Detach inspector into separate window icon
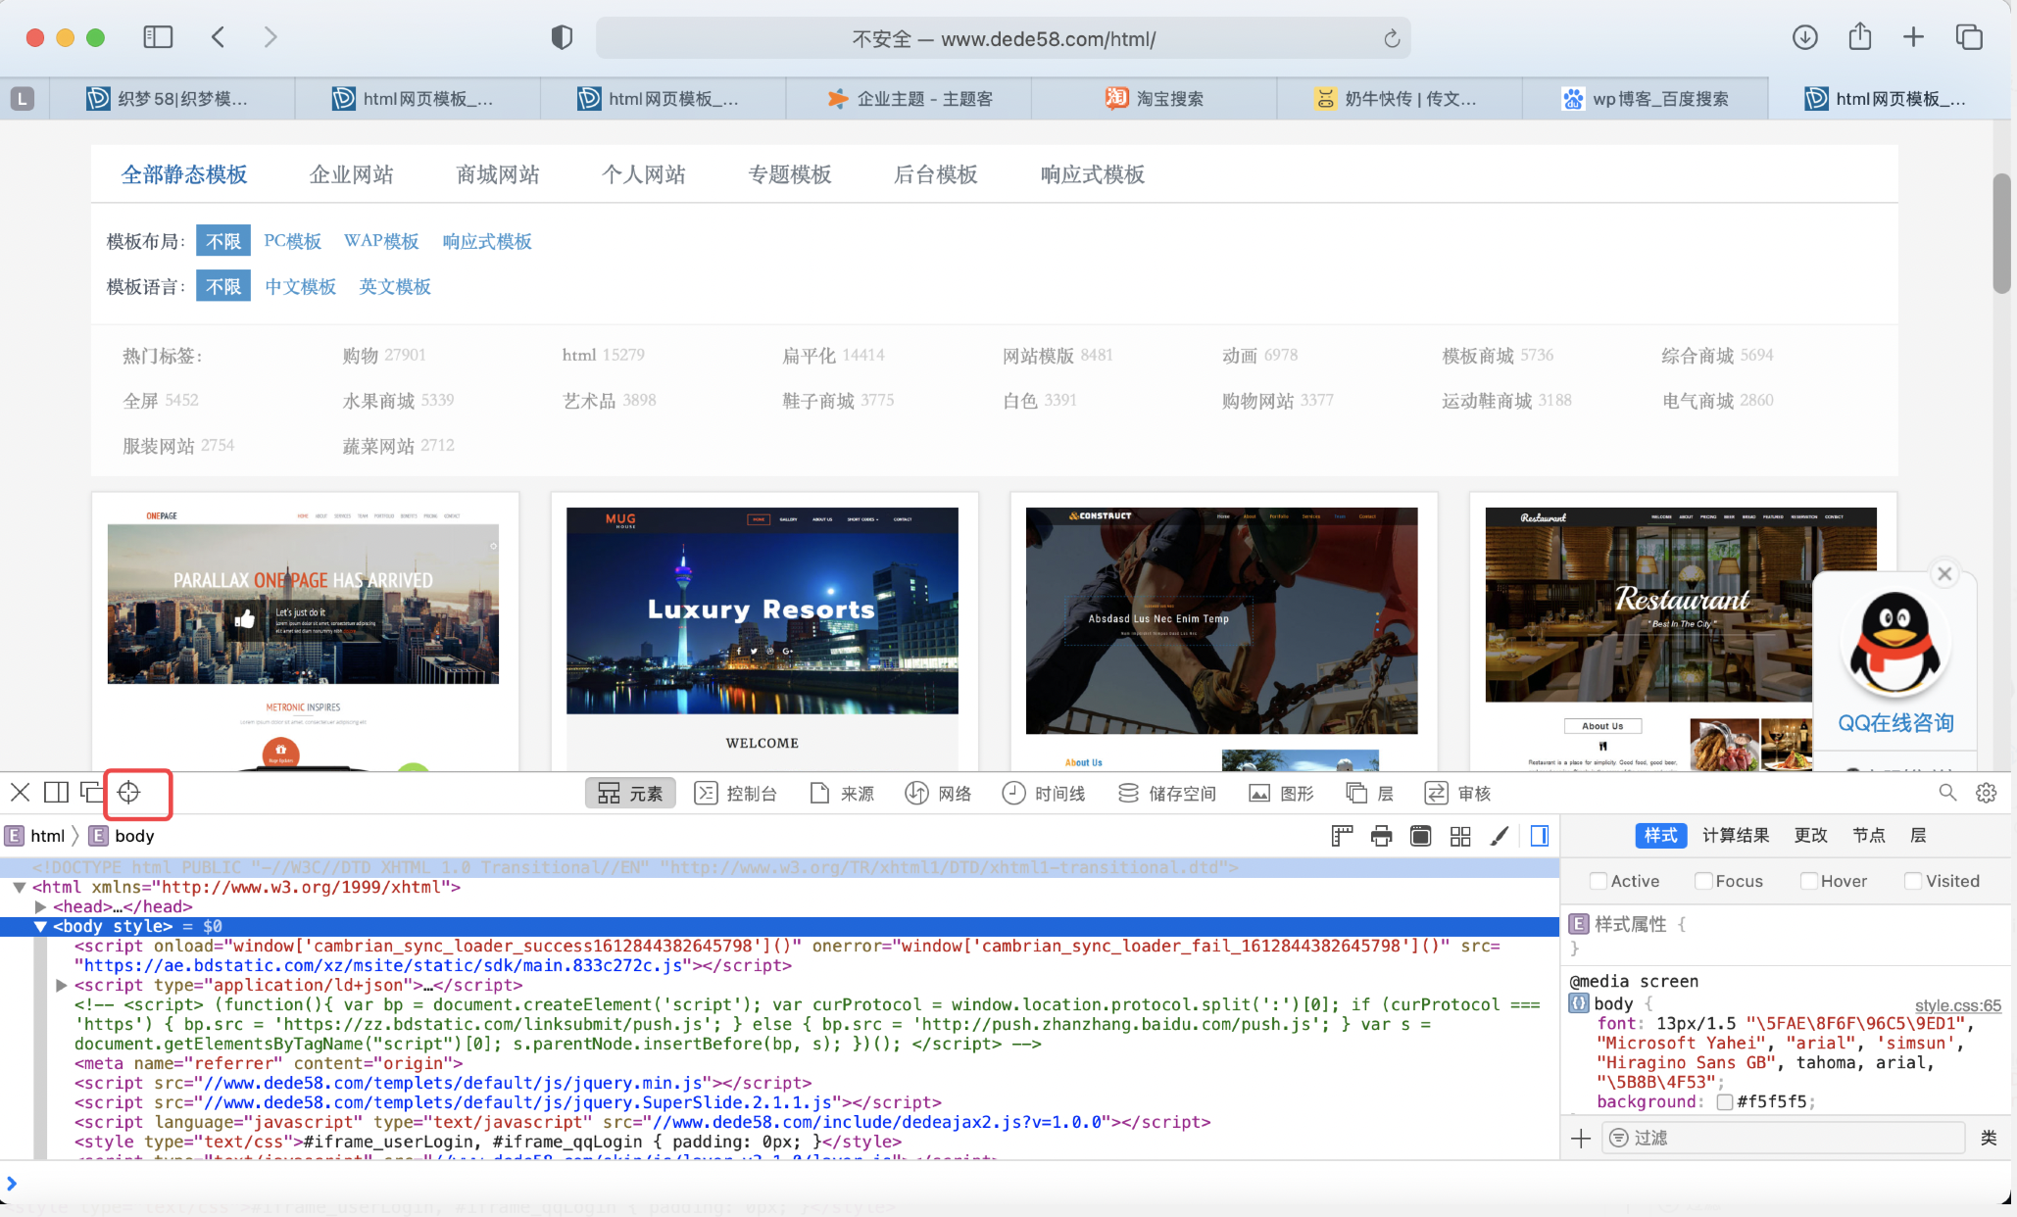The width and height of the screenshot is (2017, 1217). click(92, 792)
